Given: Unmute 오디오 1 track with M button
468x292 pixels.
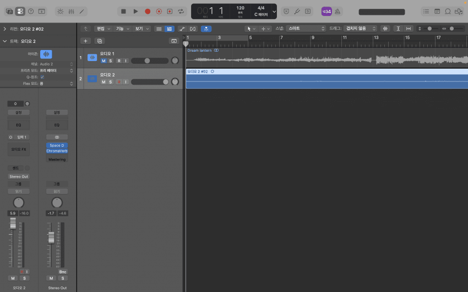Looking at the screenshot, I should (103, 60).
